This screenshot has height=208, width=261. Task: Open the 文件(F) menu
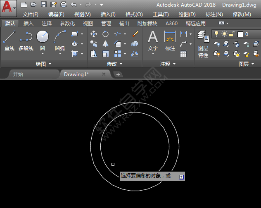point(31,14)
